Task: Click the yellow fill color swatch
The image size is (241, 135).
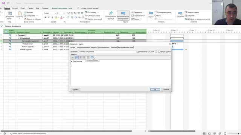Action: 56,18
